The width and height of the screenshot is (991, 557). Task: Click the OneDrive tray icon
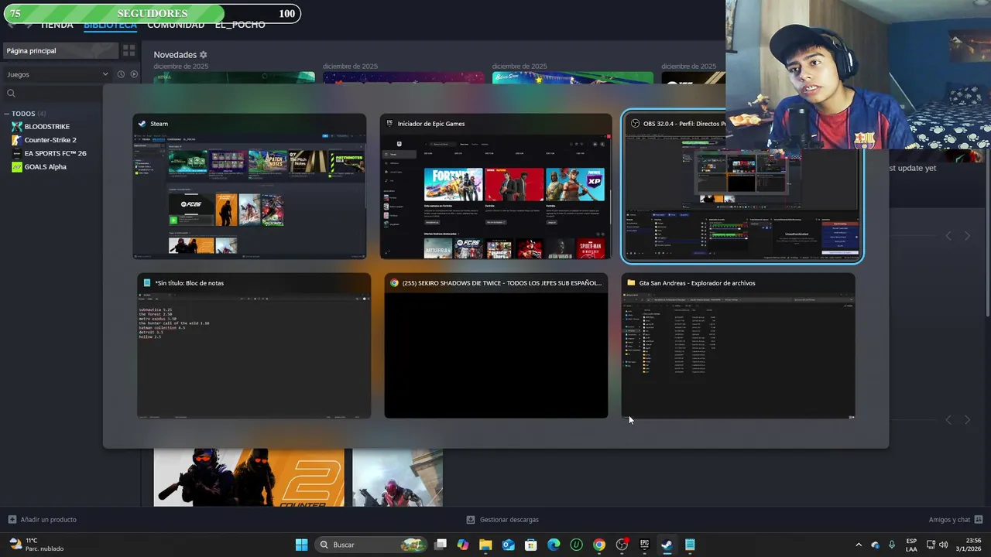pos(876,545)
